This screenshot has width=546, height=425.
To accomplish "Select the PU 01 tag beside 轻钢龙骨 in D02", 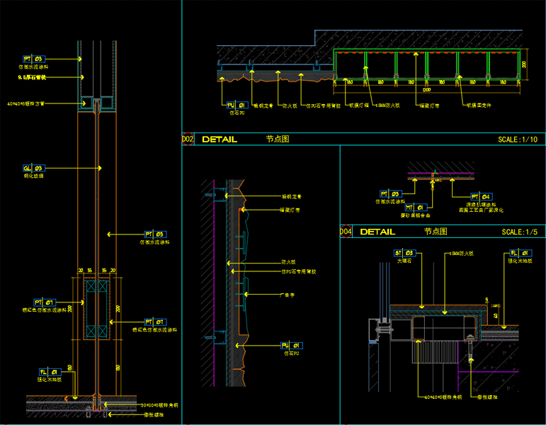I will point(237,106).
